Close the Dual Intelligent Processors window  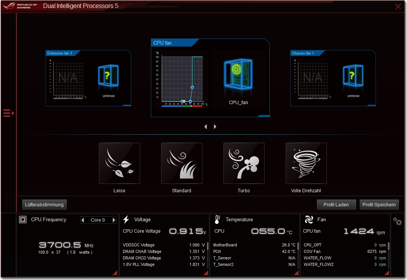tap(398, 6)
